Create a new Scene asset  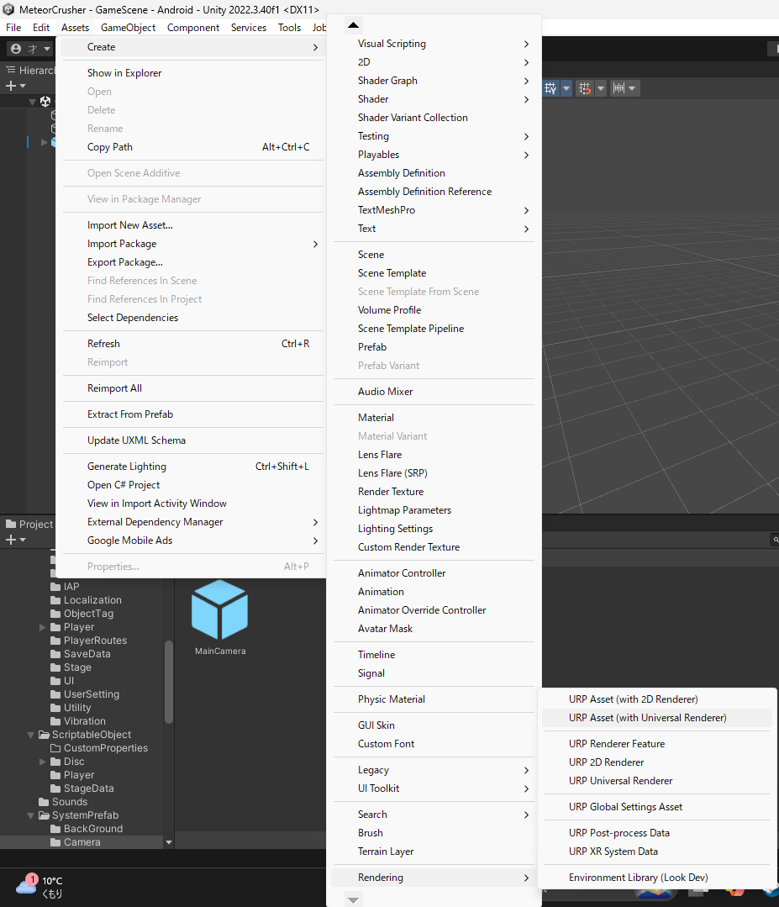click(434, 255)
